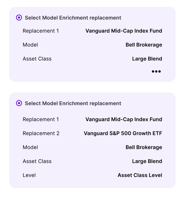Click Bell Brokerage in the expanded bottom card
This screenshot has height=198, width=183.
144,147
